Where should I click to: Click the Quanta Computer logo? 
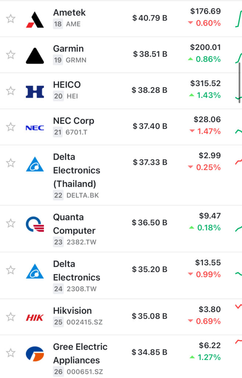(x=35, y=224)
